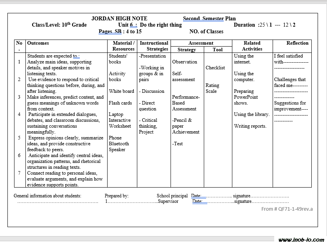Click the www.inob-io.com watermark link
The width and height of the screenshot is (327, 242).
pos(301,239)
